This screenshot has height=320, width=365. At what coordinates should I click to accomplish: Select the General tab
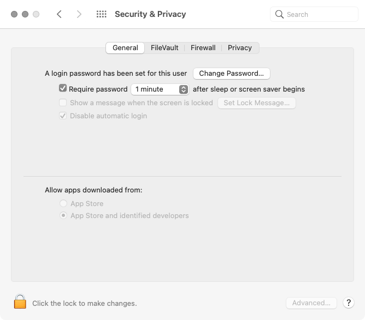[x=125, y=48]
